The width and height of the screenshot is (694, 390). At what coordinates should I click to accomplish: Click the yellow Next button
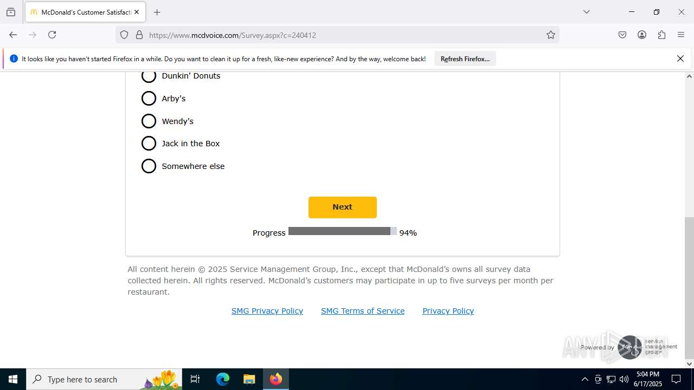pyautogui.click(x=343, y=207)
